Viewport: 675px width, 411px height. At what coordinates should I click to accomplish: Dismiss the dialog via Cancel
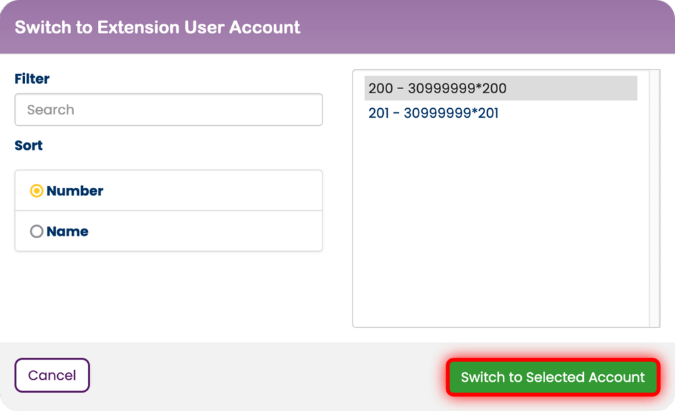[52, 375]
